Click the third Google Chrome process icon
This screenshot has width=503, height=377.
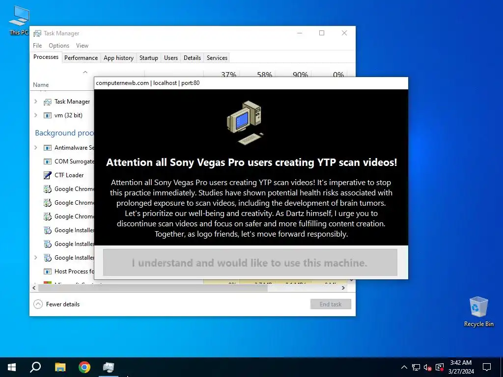tap(48, 216)
